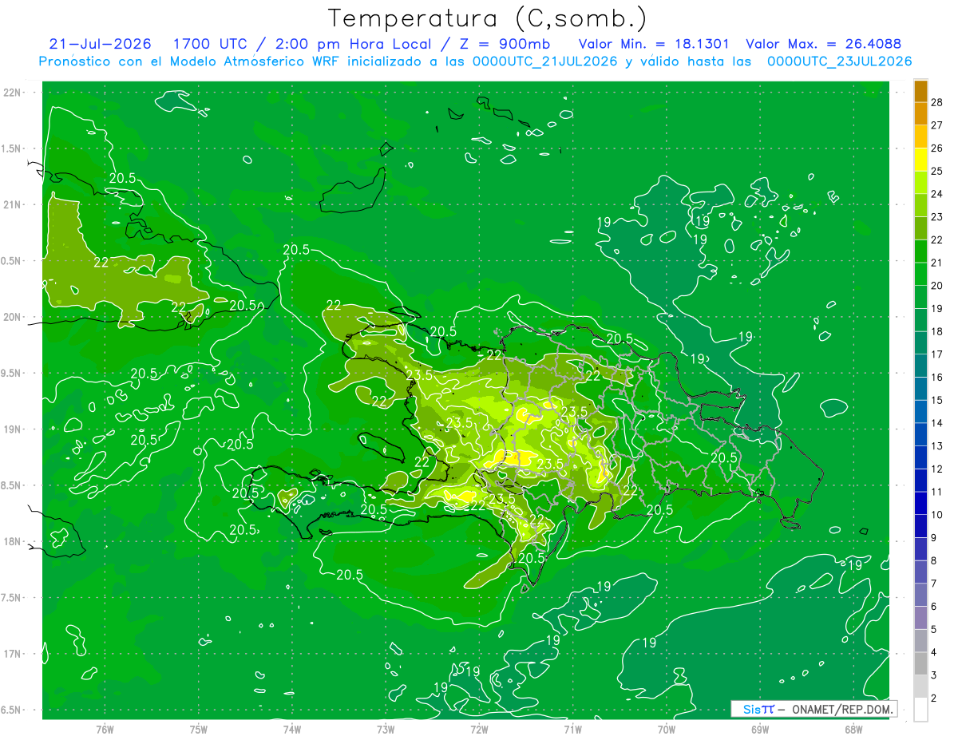This screenshot has width=958, height=740.
Task: Click the blue legend swatch between 10 and 11
Action: pyautogui.click(x=920, y=503)
